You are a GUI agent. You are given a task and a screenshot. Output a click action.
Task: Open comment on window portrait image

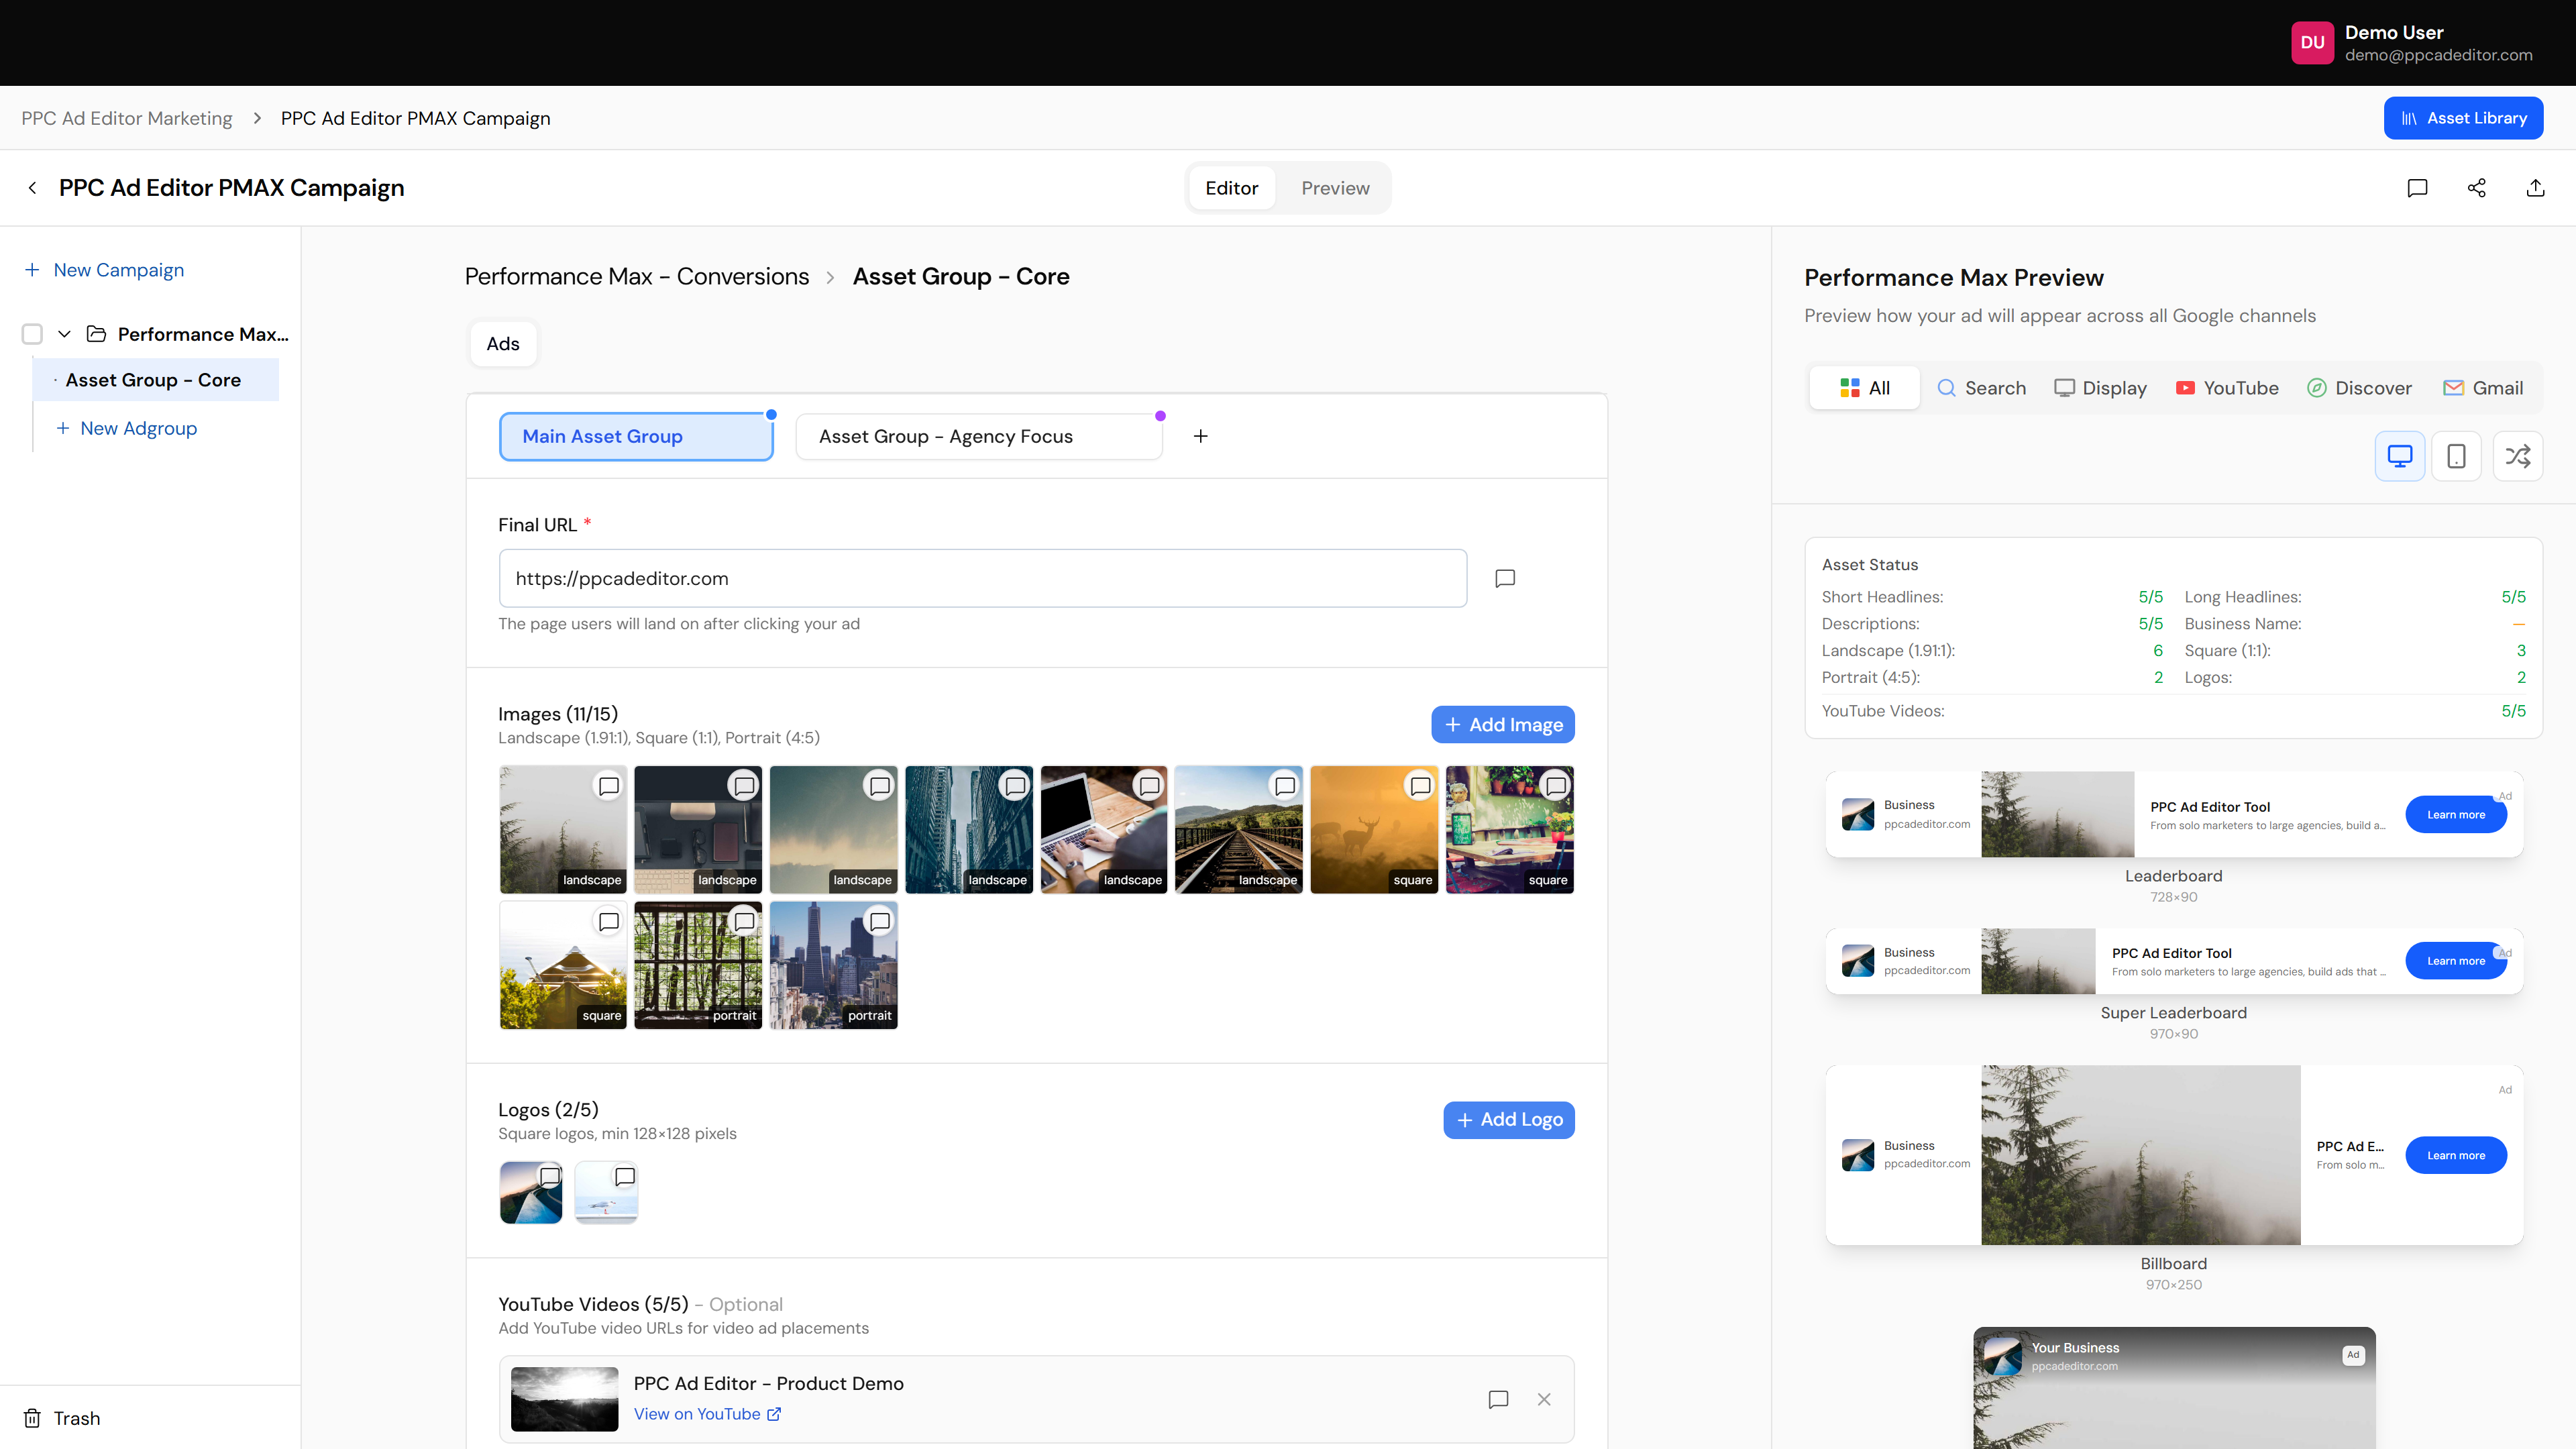744,921
